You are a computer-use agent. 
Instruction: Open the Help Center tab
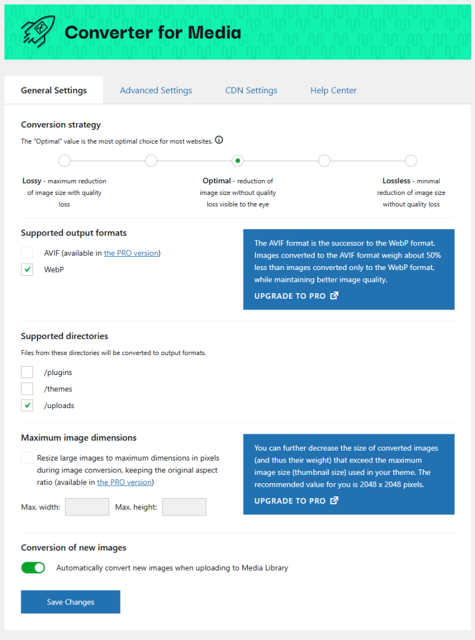point(333,91)
